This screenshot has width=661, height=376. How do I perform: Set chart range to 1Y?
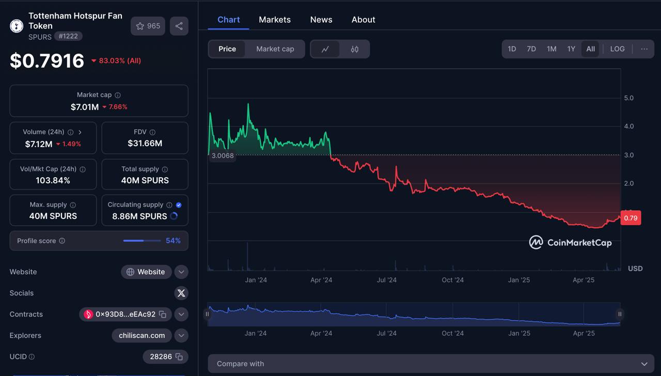(571, 49)
